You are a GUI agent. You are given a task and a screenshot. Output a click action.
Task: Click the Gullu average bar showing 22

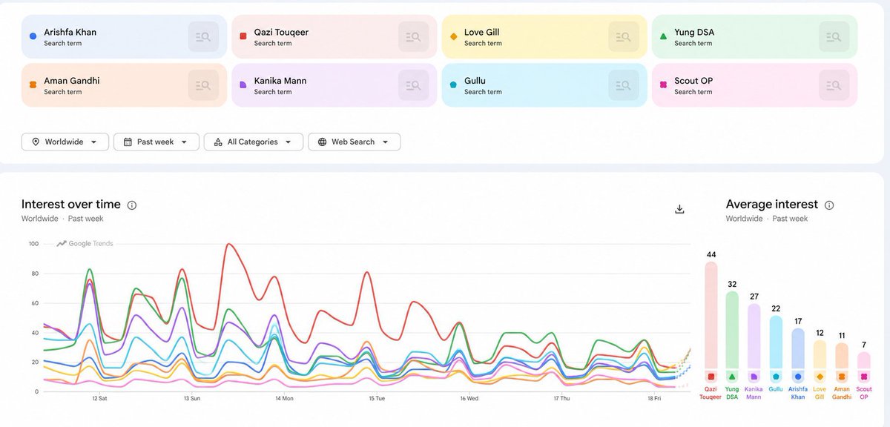pyautogui.click(x=776, y=350)
